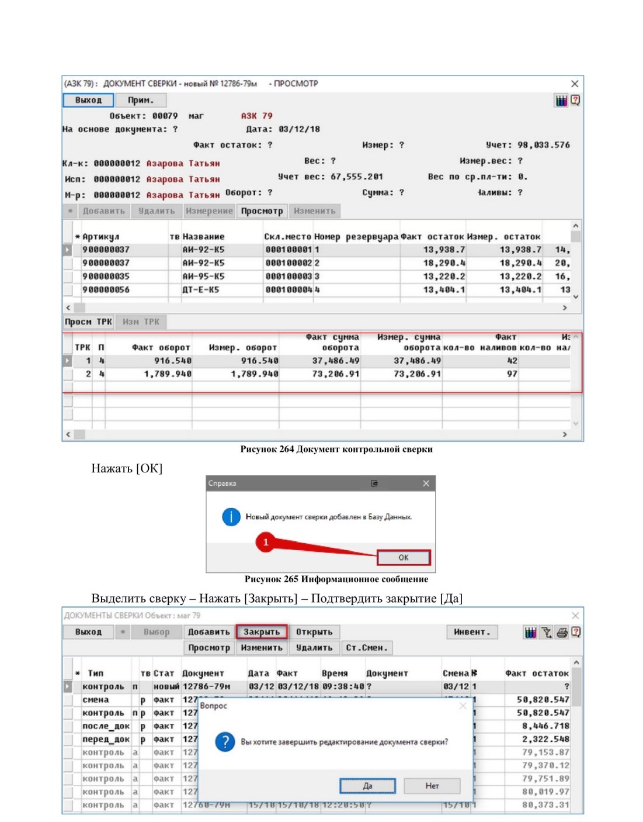Click Удалить in ДОКУМЕНТЫ СВЕРКИ toolbar
643x822 pixels.
314,648
